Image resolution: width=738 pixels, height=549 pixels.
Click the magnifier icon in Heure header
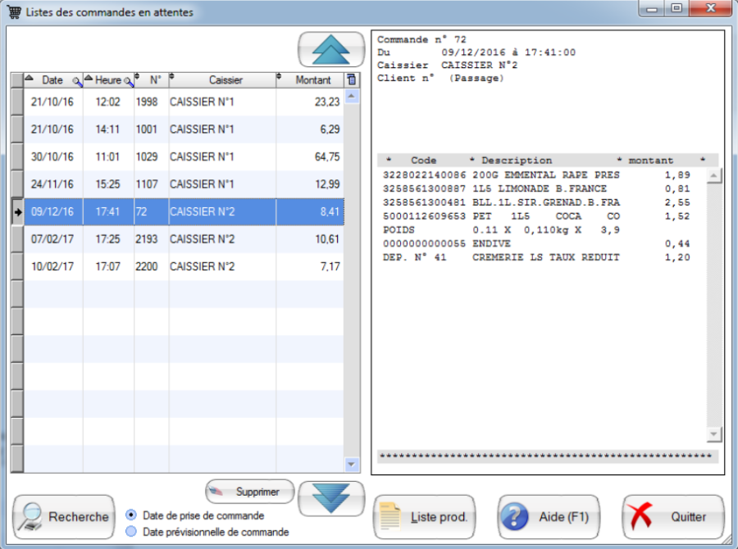click(128, 81)
